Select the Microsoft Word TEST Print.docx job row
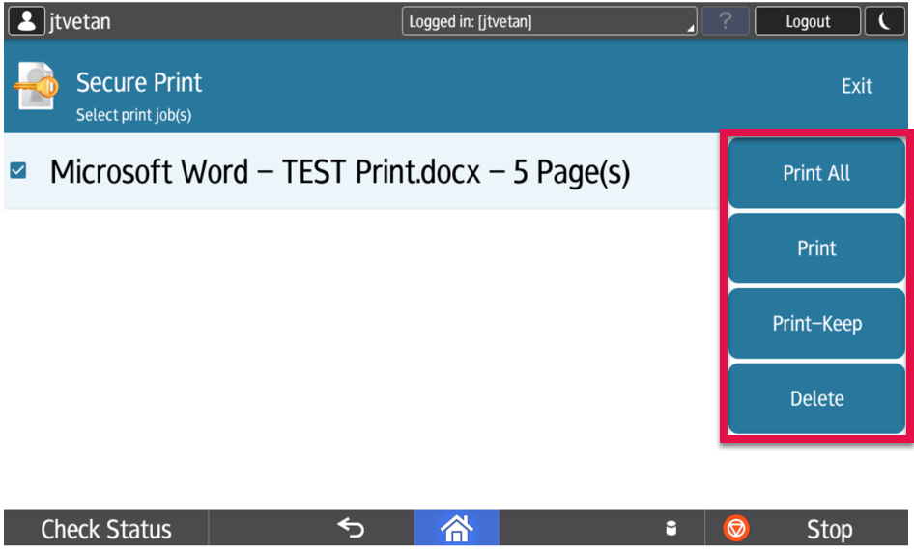 pyautogui.click(x=339, y=172)
